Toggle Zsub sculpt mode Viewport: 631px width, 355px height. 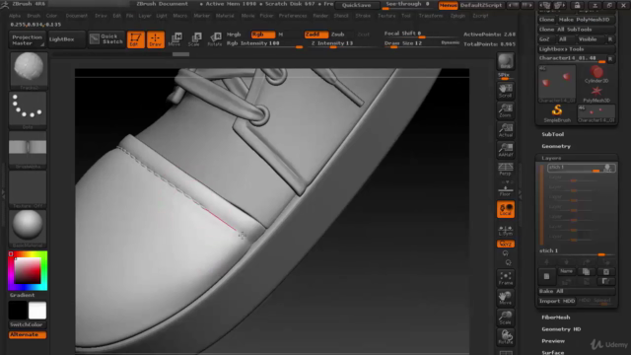(x=337, y=35)
